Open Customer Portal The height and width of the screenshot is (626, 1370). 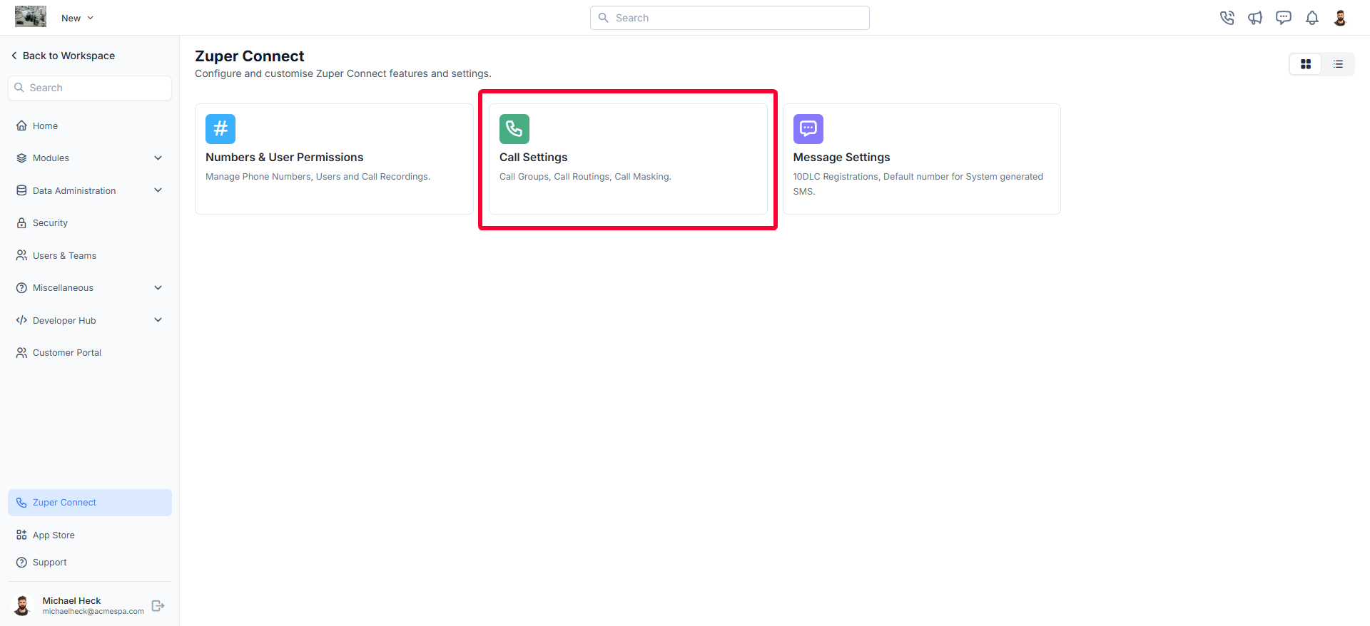coord(67,353)
